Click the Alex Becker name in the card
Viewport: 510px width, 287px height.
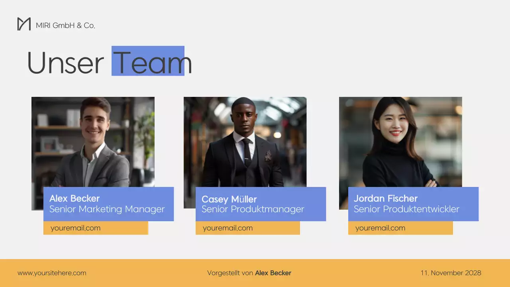coord(75,198)
